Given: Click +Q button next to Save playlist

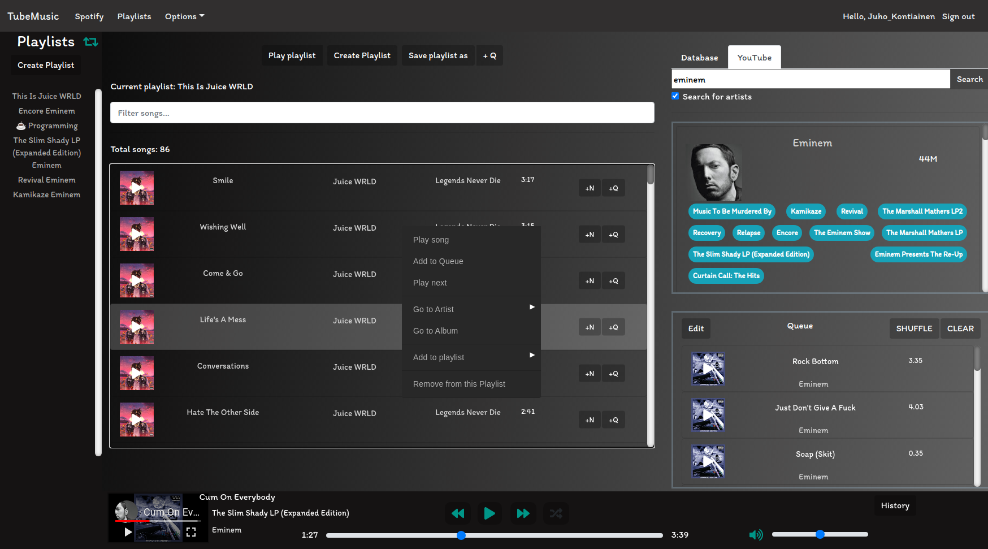Looking at the screenshot, I should 489,55.
